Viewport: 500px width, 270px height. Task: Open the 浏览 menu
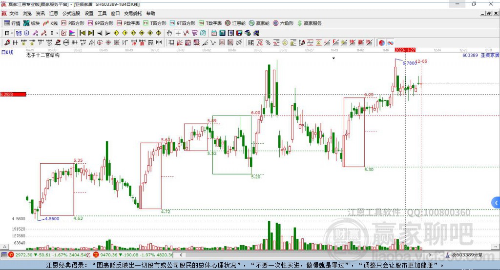pos(27,13)
